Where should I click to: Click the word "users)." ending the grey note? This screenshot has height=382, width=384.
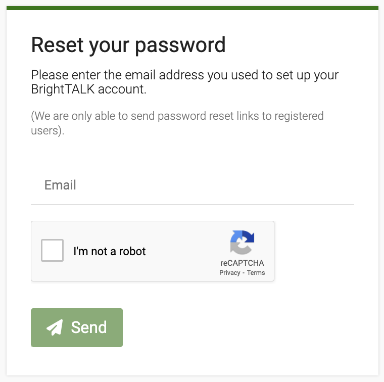coord(47,130)
